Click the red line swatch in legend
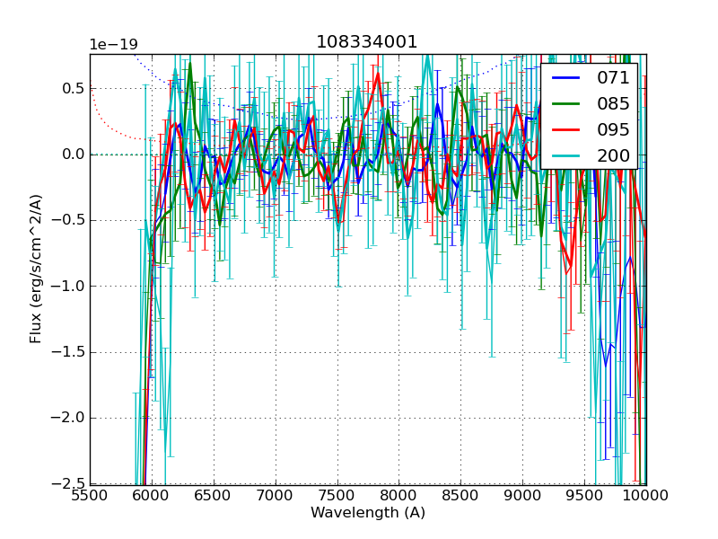 click(x=567, y=130)
